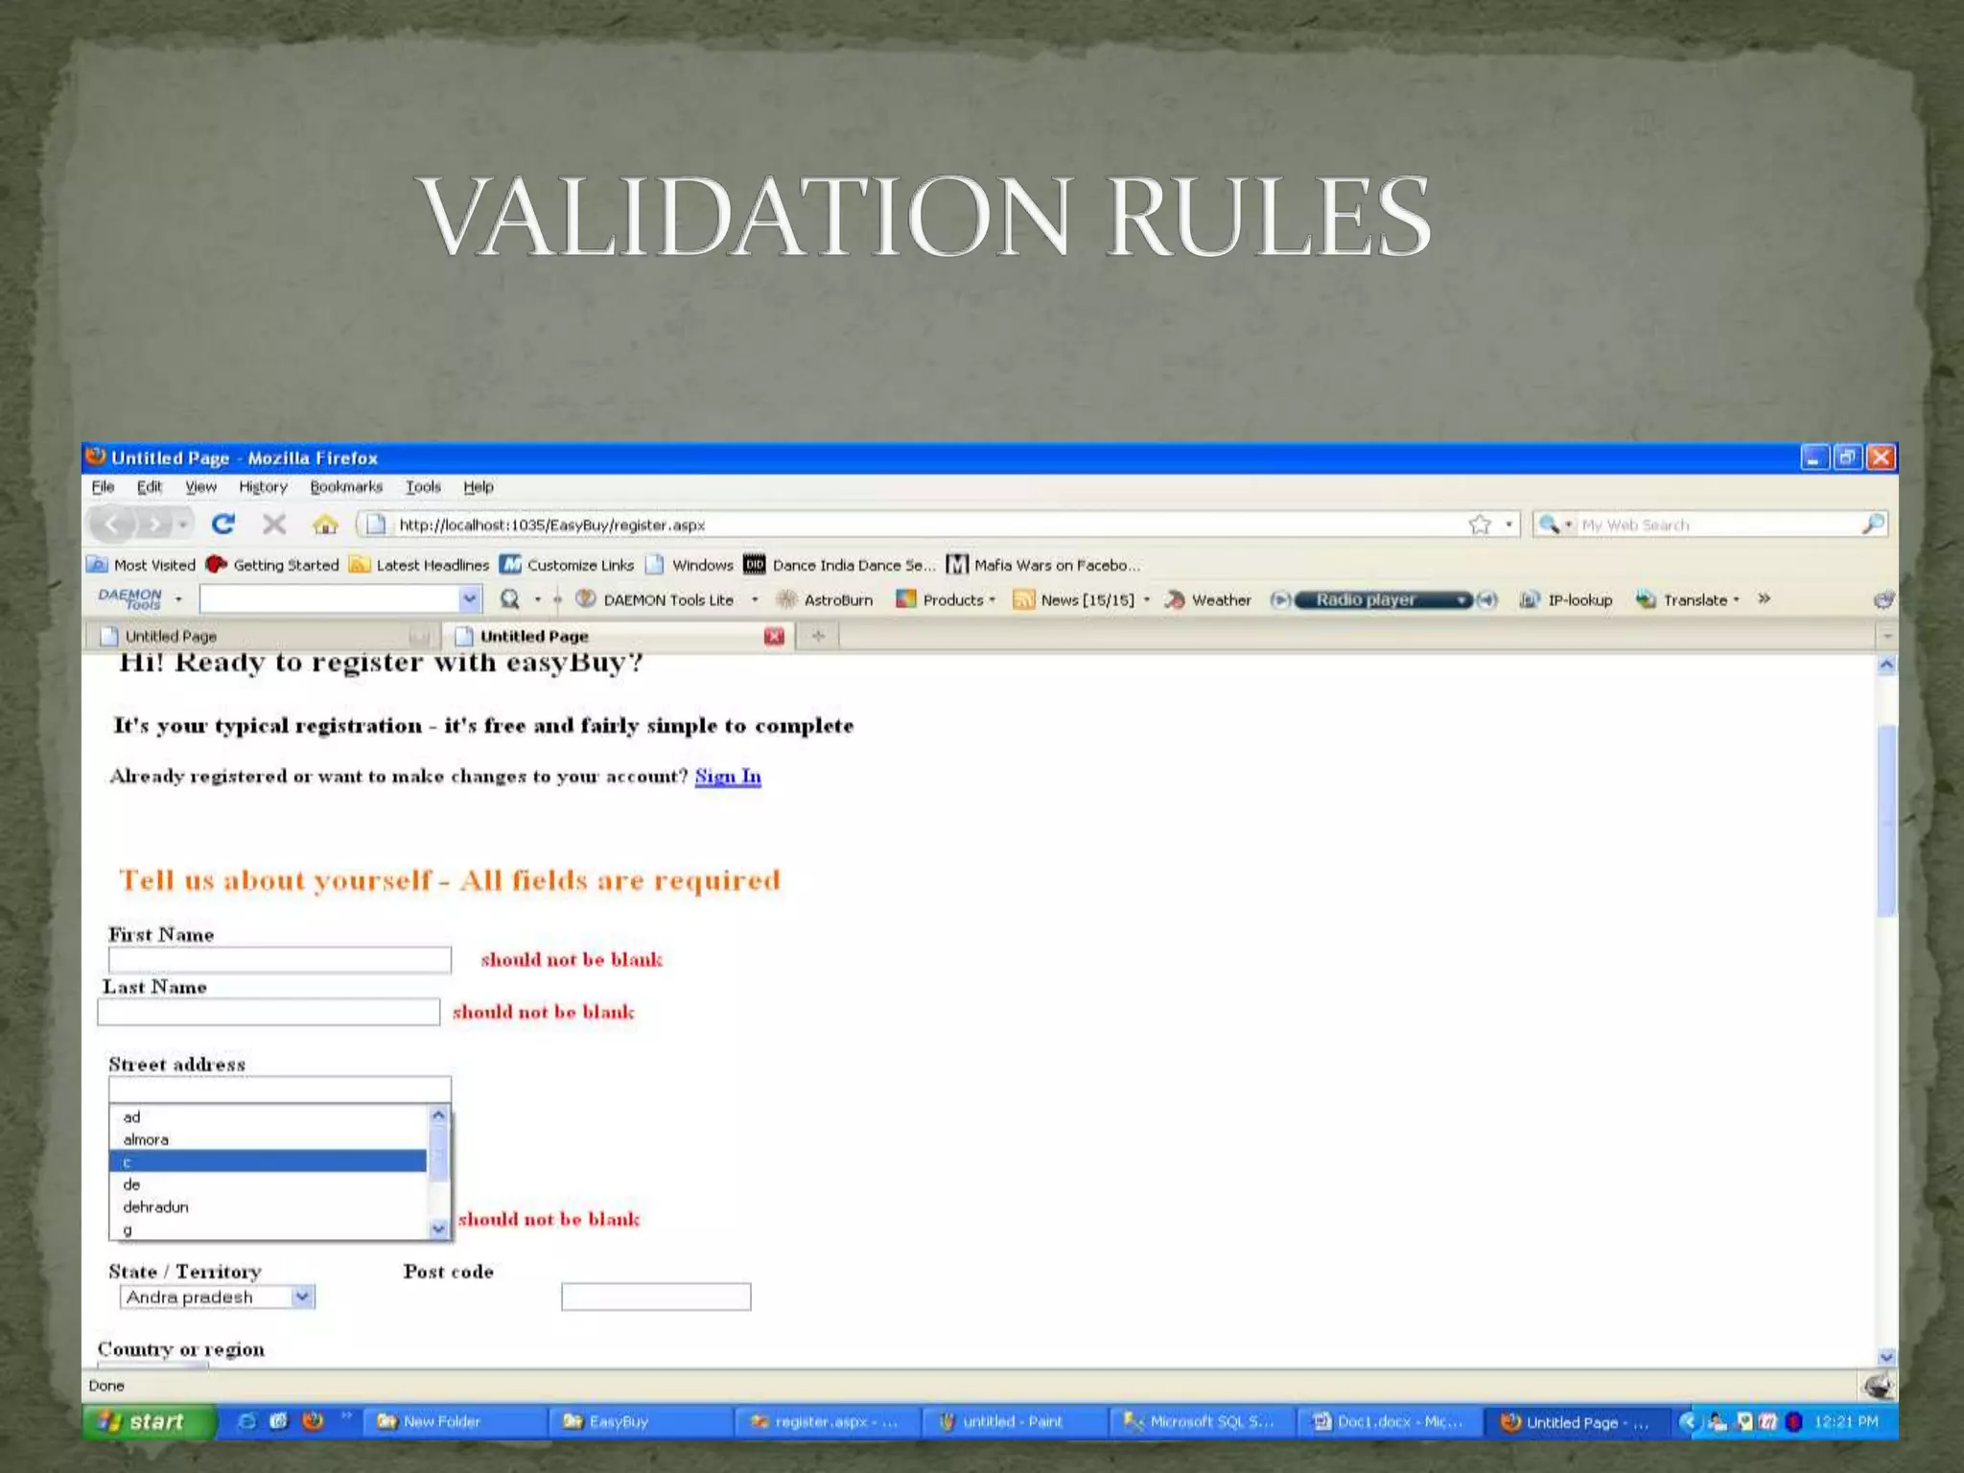The image size is (1964, 1473).
Task: Open the Radio player dropdown
Action: pyautogui.click(x=1461, y=599)
